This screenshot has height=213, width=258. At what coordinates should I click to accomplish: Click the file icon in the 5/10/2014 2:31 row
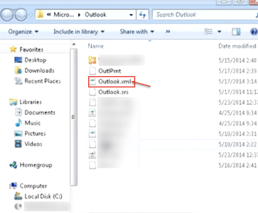point(92,134)
